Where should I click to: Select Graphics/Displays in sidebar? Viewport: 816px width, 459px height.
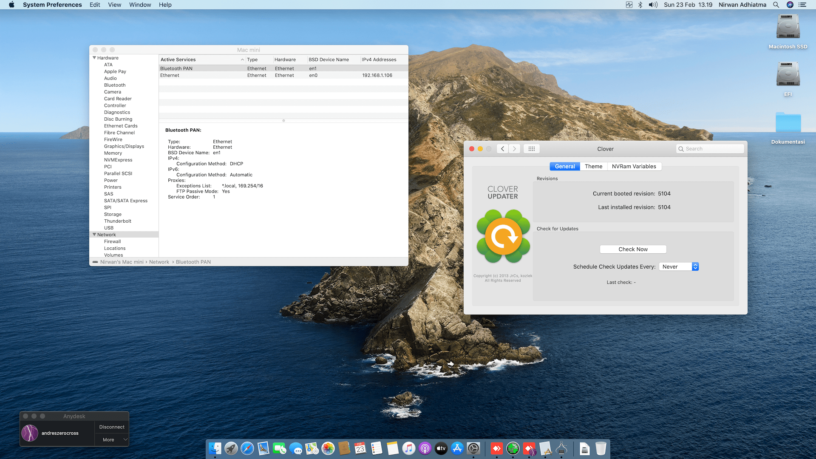[x=124, y=146]
